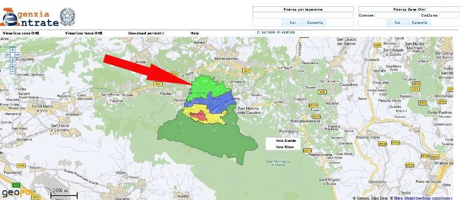The image size is (460, 200).
Task: Switch map to Vista Rilievo
Action: 286,147
